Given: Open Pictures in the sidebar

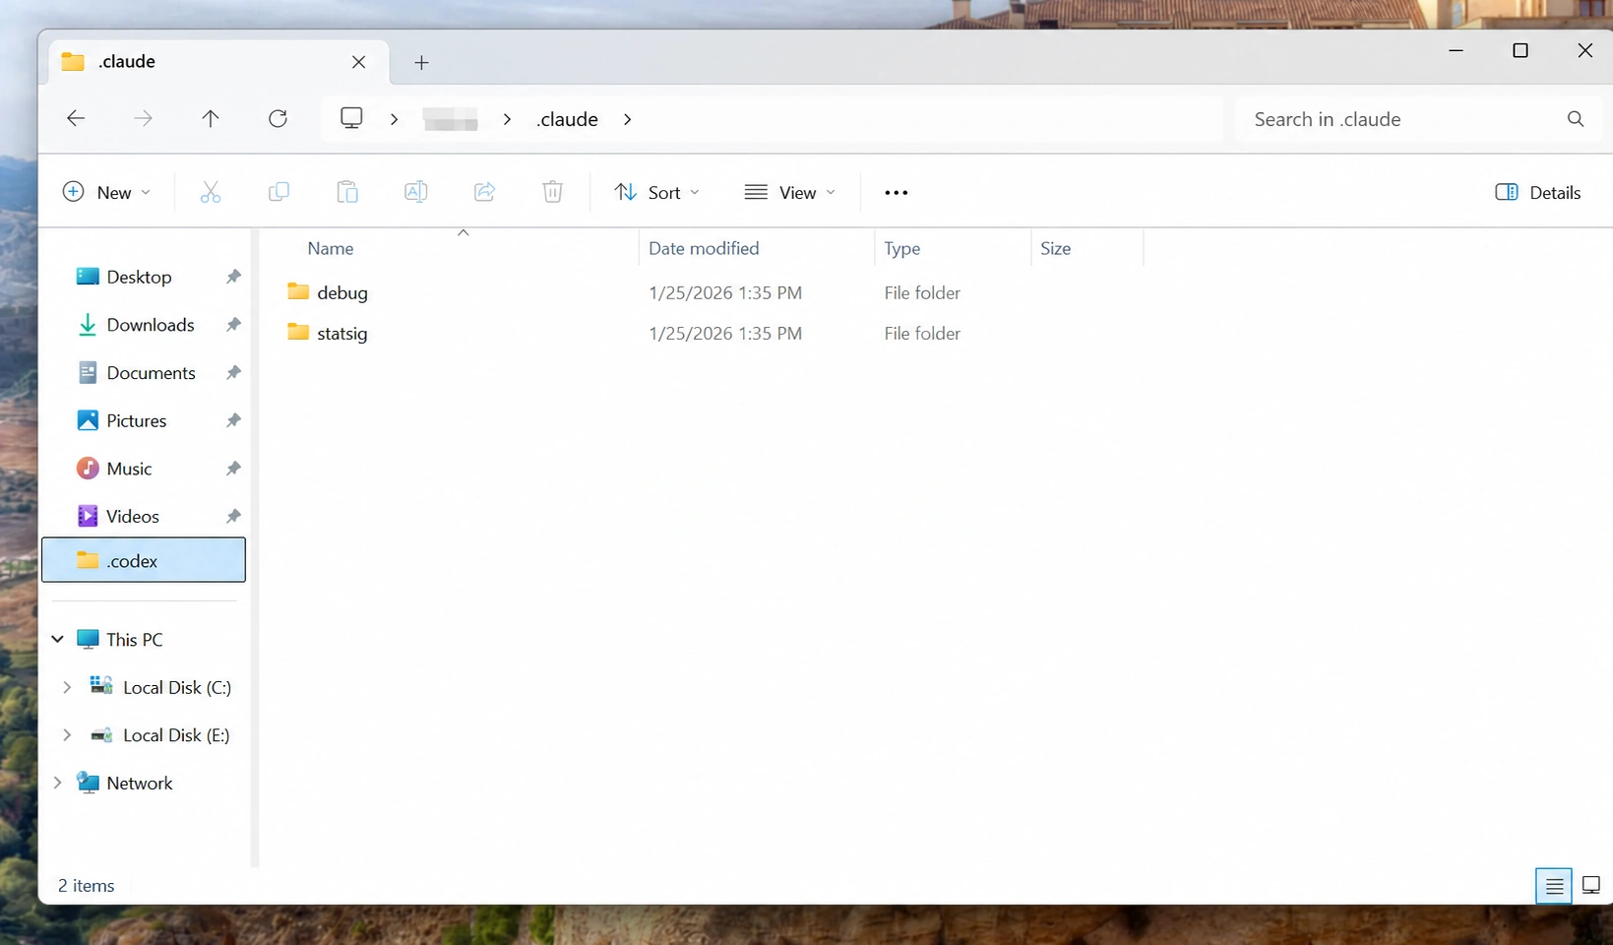Looking at the screenshot, I should click(x=136, y=420).
